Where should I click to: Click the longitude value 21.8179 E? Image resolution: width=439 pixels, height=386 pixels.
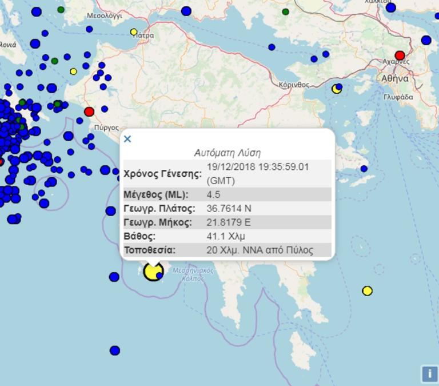click(x=229, y=222)
